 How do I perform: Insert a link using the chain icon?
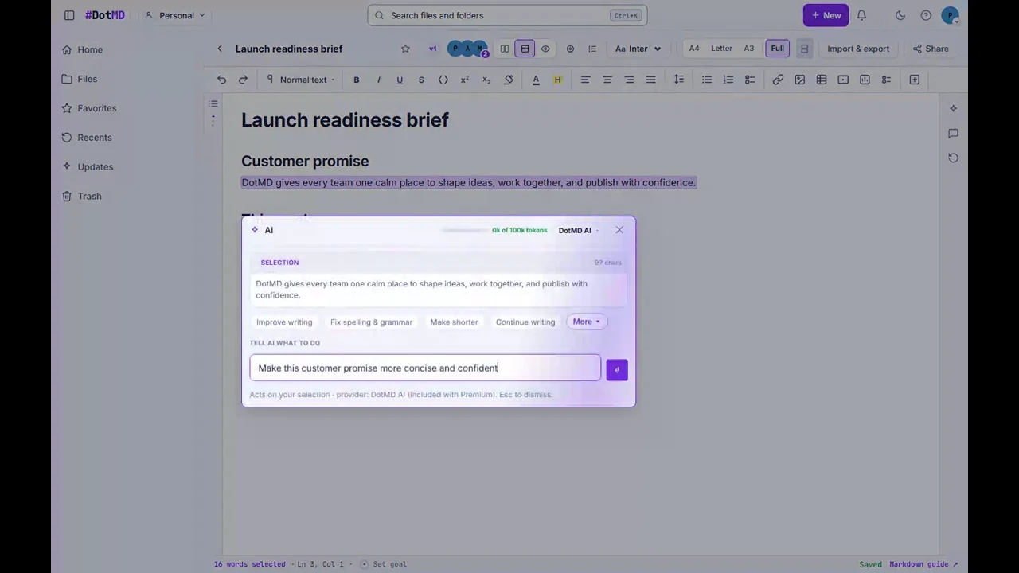click(778, 80)
